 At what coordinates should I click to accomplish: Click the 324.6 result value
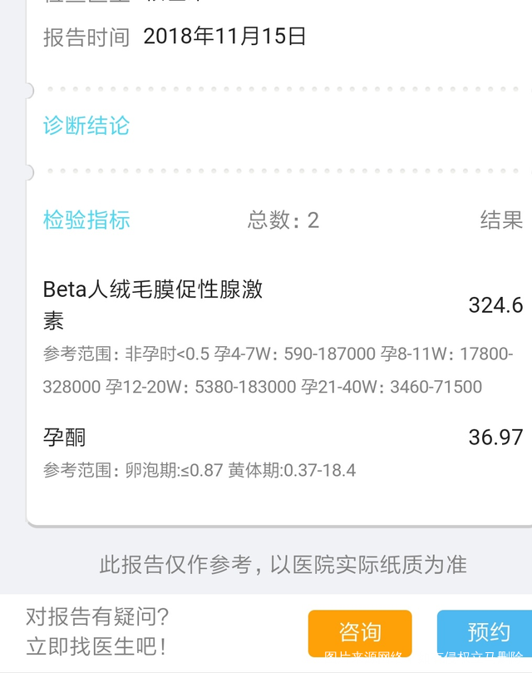click(x=495, y=305)
